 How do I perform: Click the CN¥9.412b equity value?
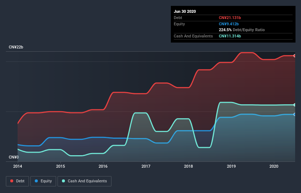click(229, 24)
